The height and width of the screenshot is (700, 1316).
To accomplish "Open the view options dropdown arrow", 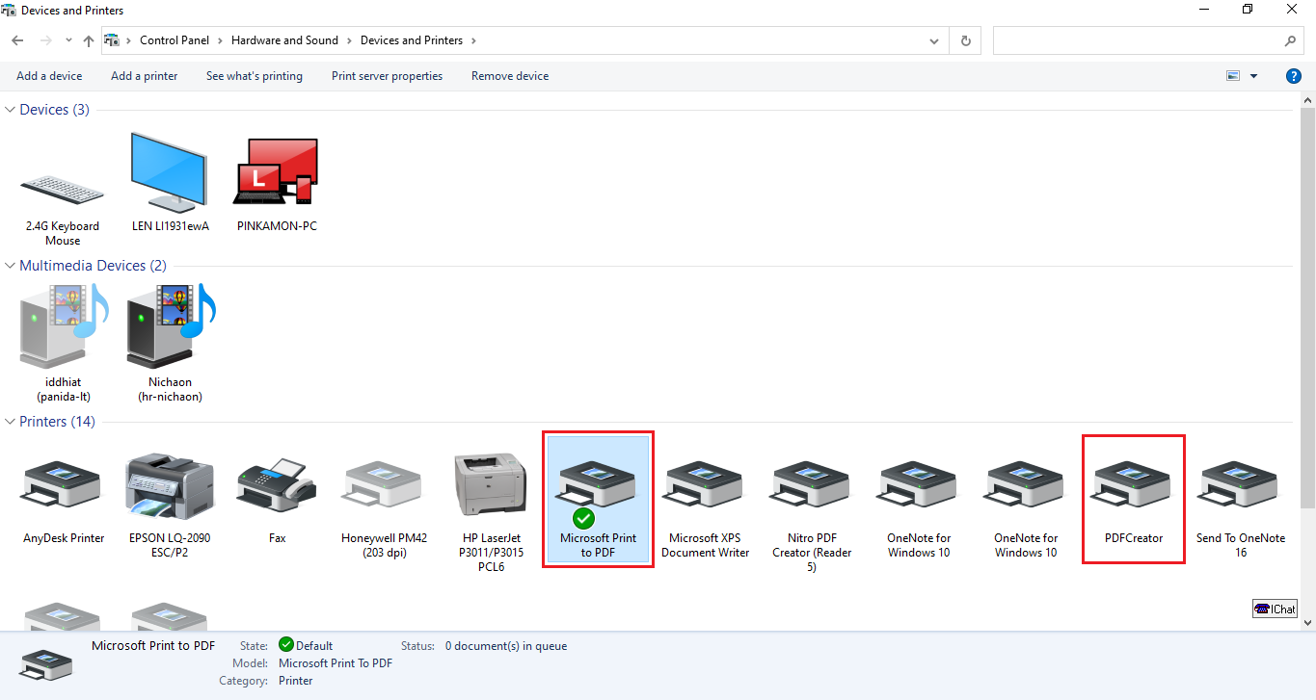I will [1253, 76].
